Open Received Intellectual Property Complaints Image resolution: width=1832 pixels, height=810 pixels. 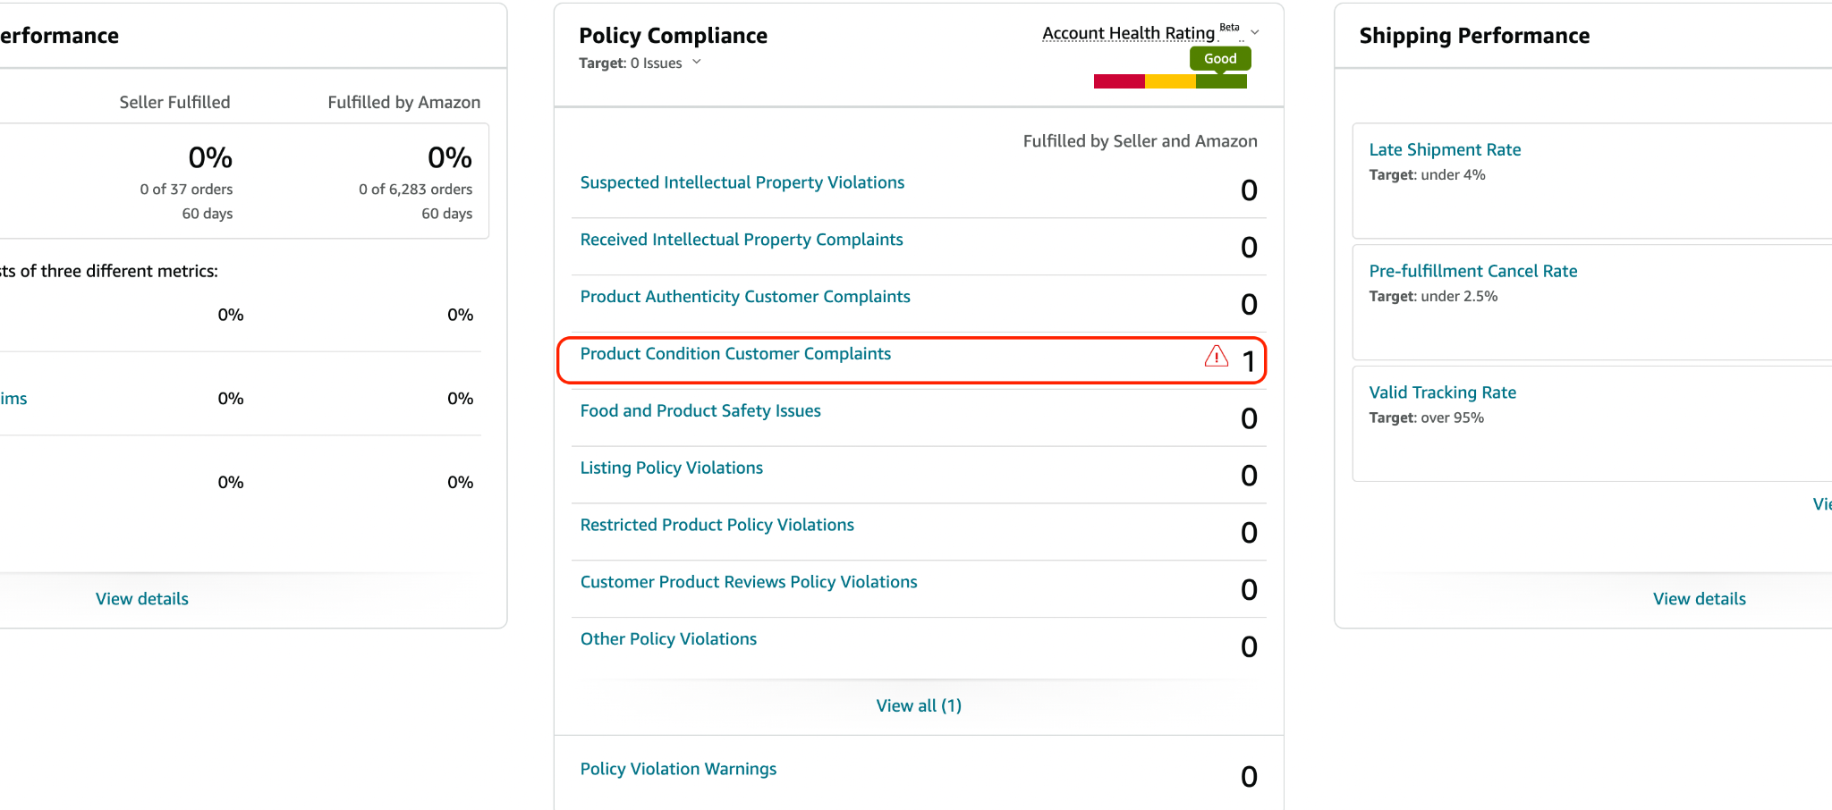pyautogui.click(x=741, y=240)
